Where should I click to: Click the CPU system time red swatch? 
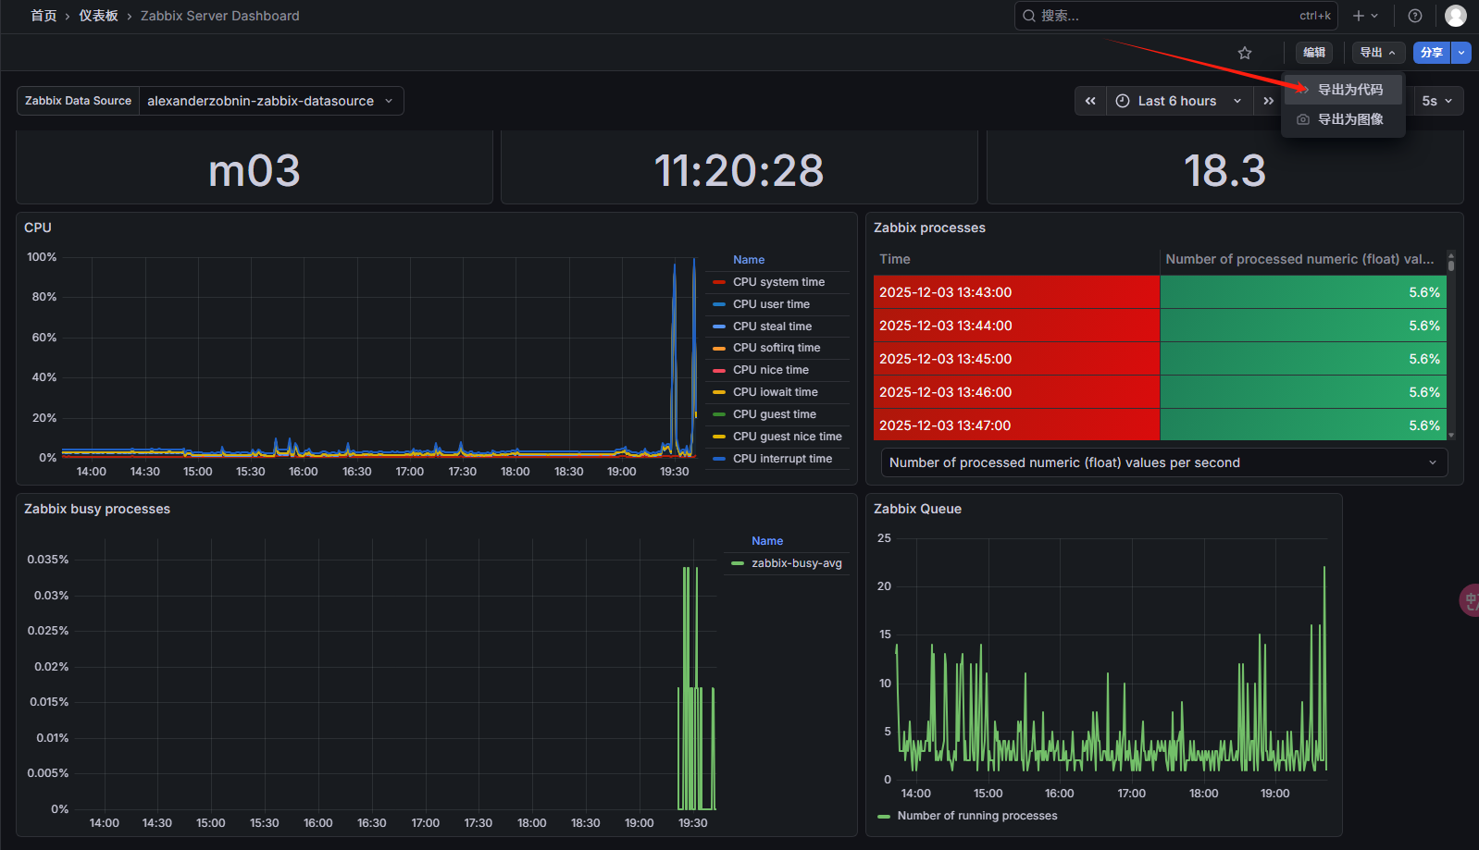click(719, 282)
